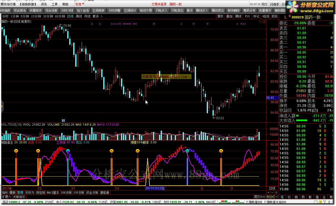Click the 综合排名 toolbar button
Image resolution: width=336 pixels, height=206 pixels.
coord(20,10)
